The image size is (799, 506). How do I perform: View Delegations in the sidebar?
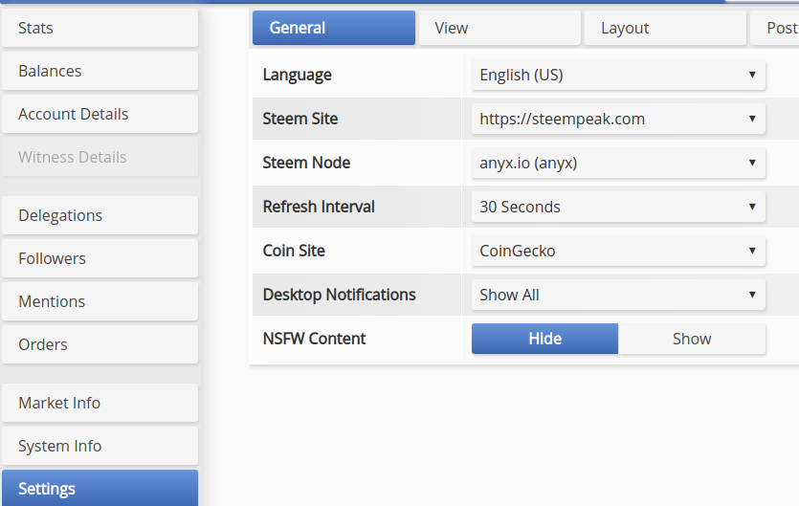tap(100, 215)
